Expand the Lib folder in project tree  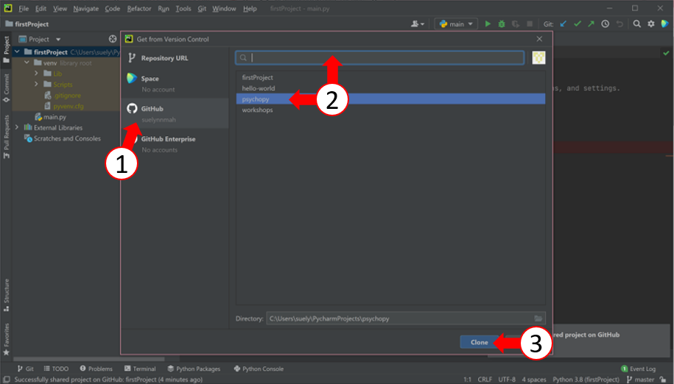point(37,74)
